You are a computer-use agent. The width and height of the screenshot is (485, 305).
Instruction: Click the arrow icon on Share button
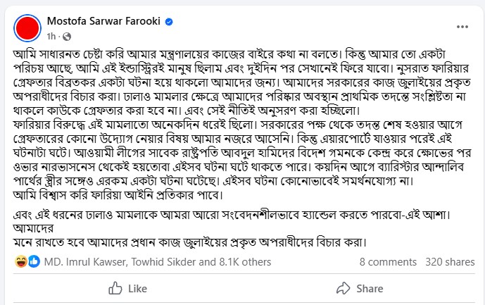tap(344, 288)
